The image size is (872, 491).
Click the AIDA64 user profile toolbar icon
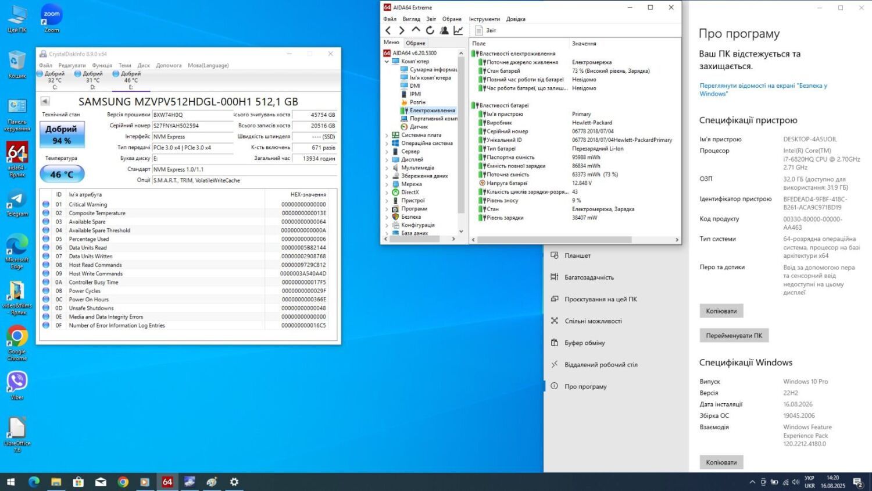tap(444, 30)
